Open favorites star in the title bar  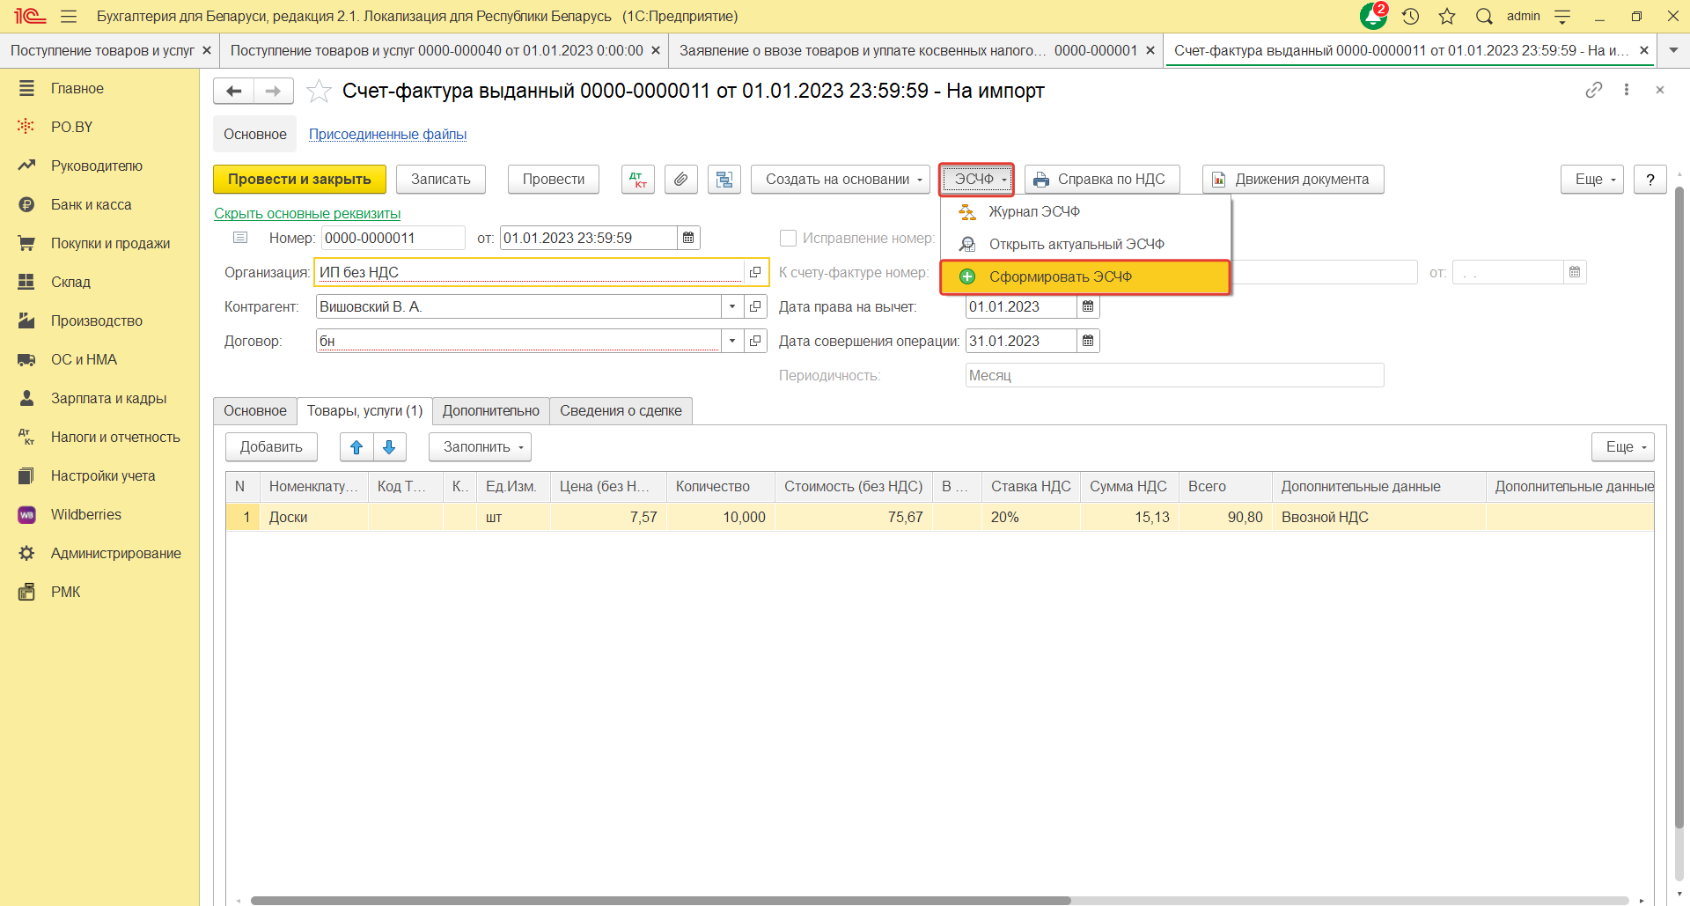click(x=1447, y=16)
